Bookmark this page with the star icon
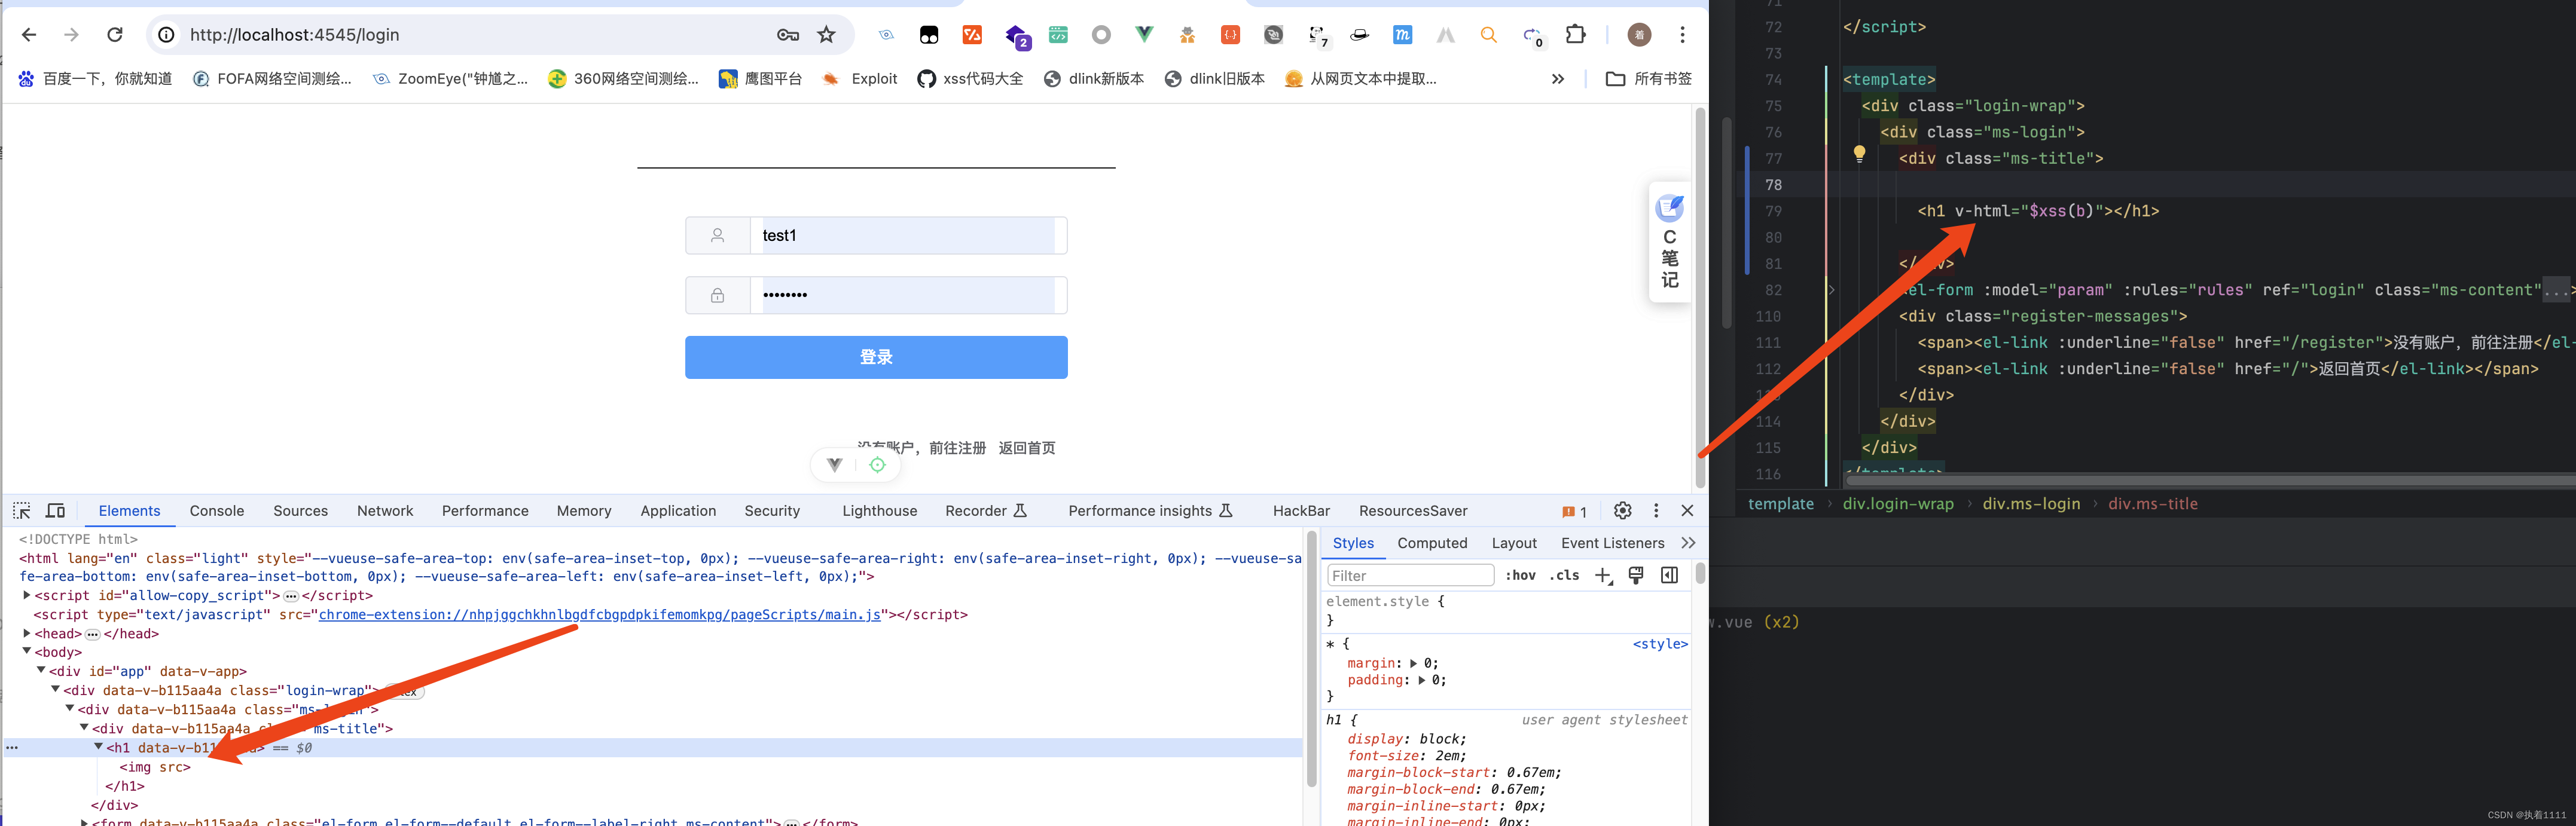This screenshot has width=2576, height=826. point(826,35)
